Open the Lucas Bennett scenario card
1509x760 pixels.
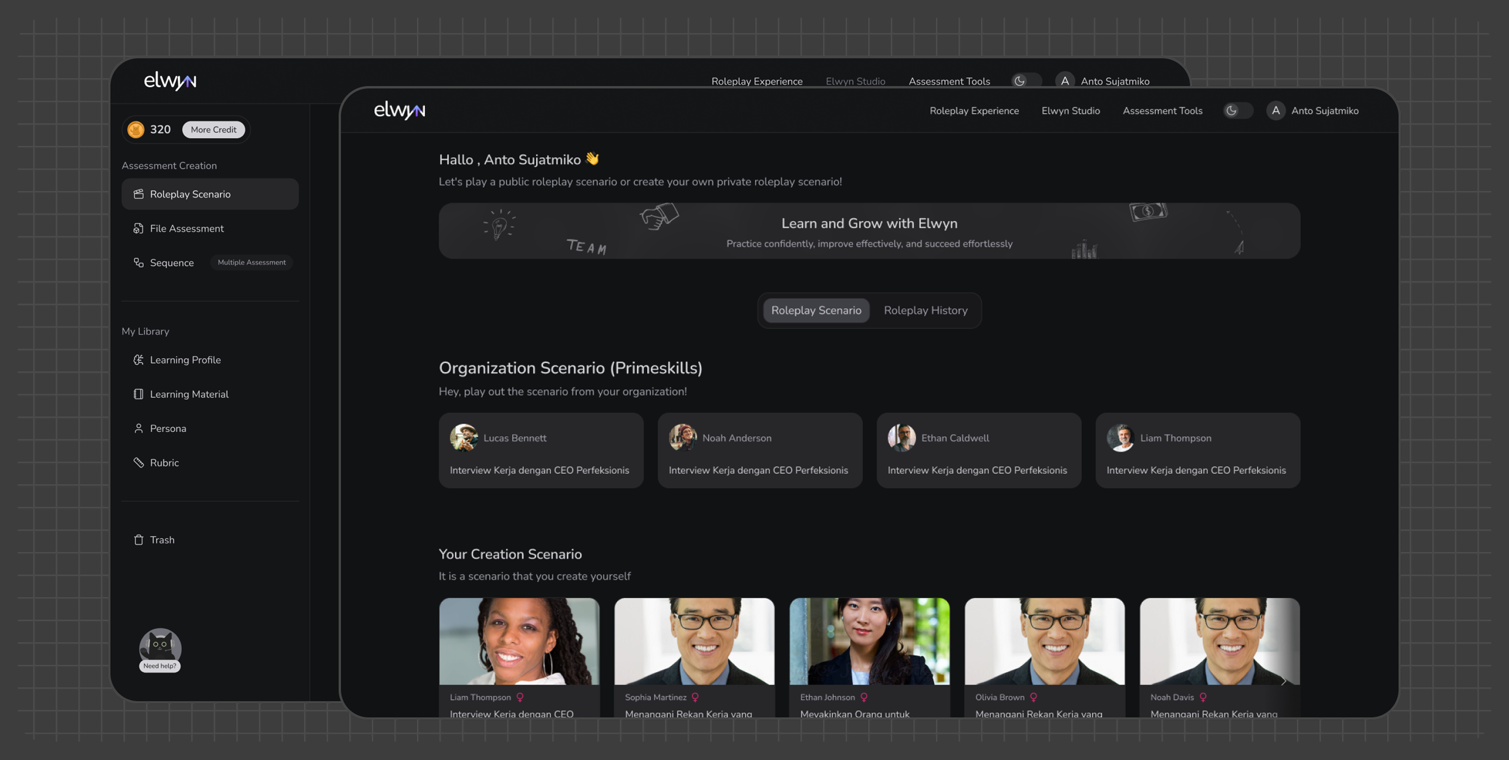point(541,450)
